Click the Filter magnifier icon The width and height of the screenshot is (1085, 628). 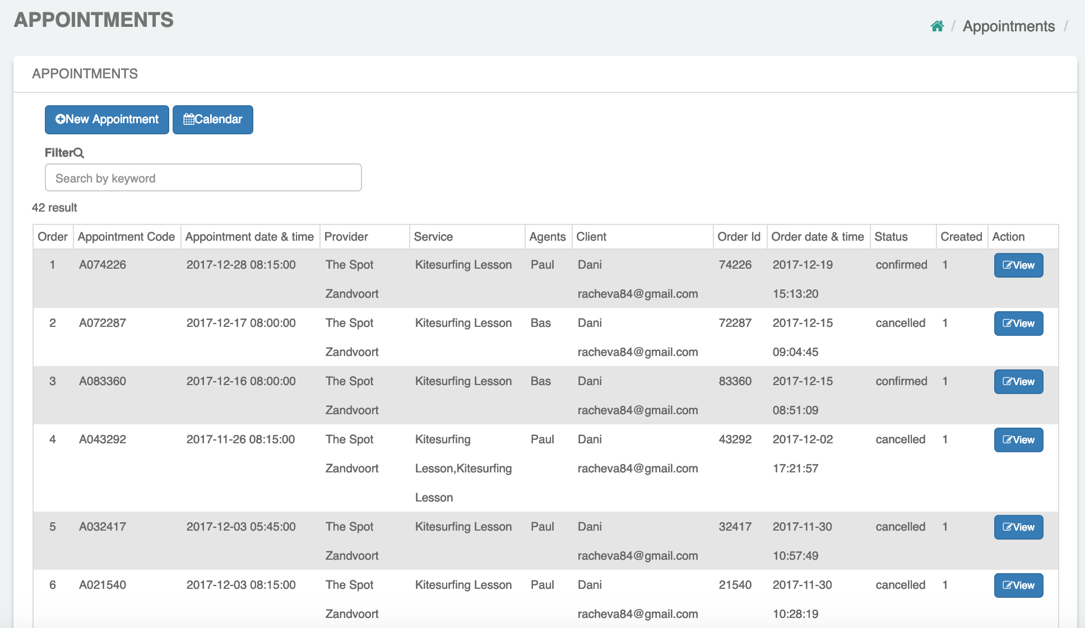click(79, 153)
